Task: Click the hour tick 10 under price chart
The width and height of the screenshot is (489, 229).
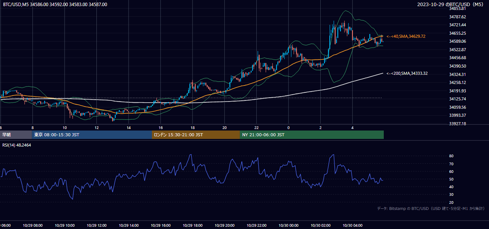Action: (x=64, y=127)
